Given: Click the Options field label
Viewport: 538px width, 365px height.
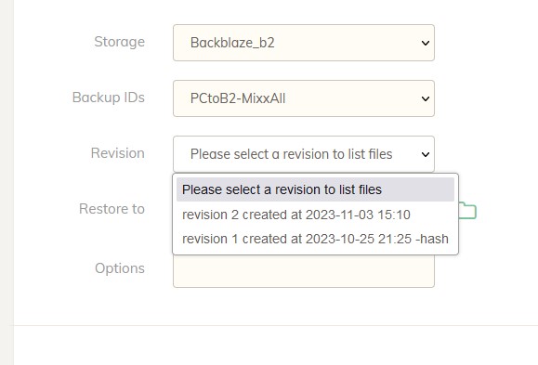Looking at the screenshot, I should click(120, 268).
